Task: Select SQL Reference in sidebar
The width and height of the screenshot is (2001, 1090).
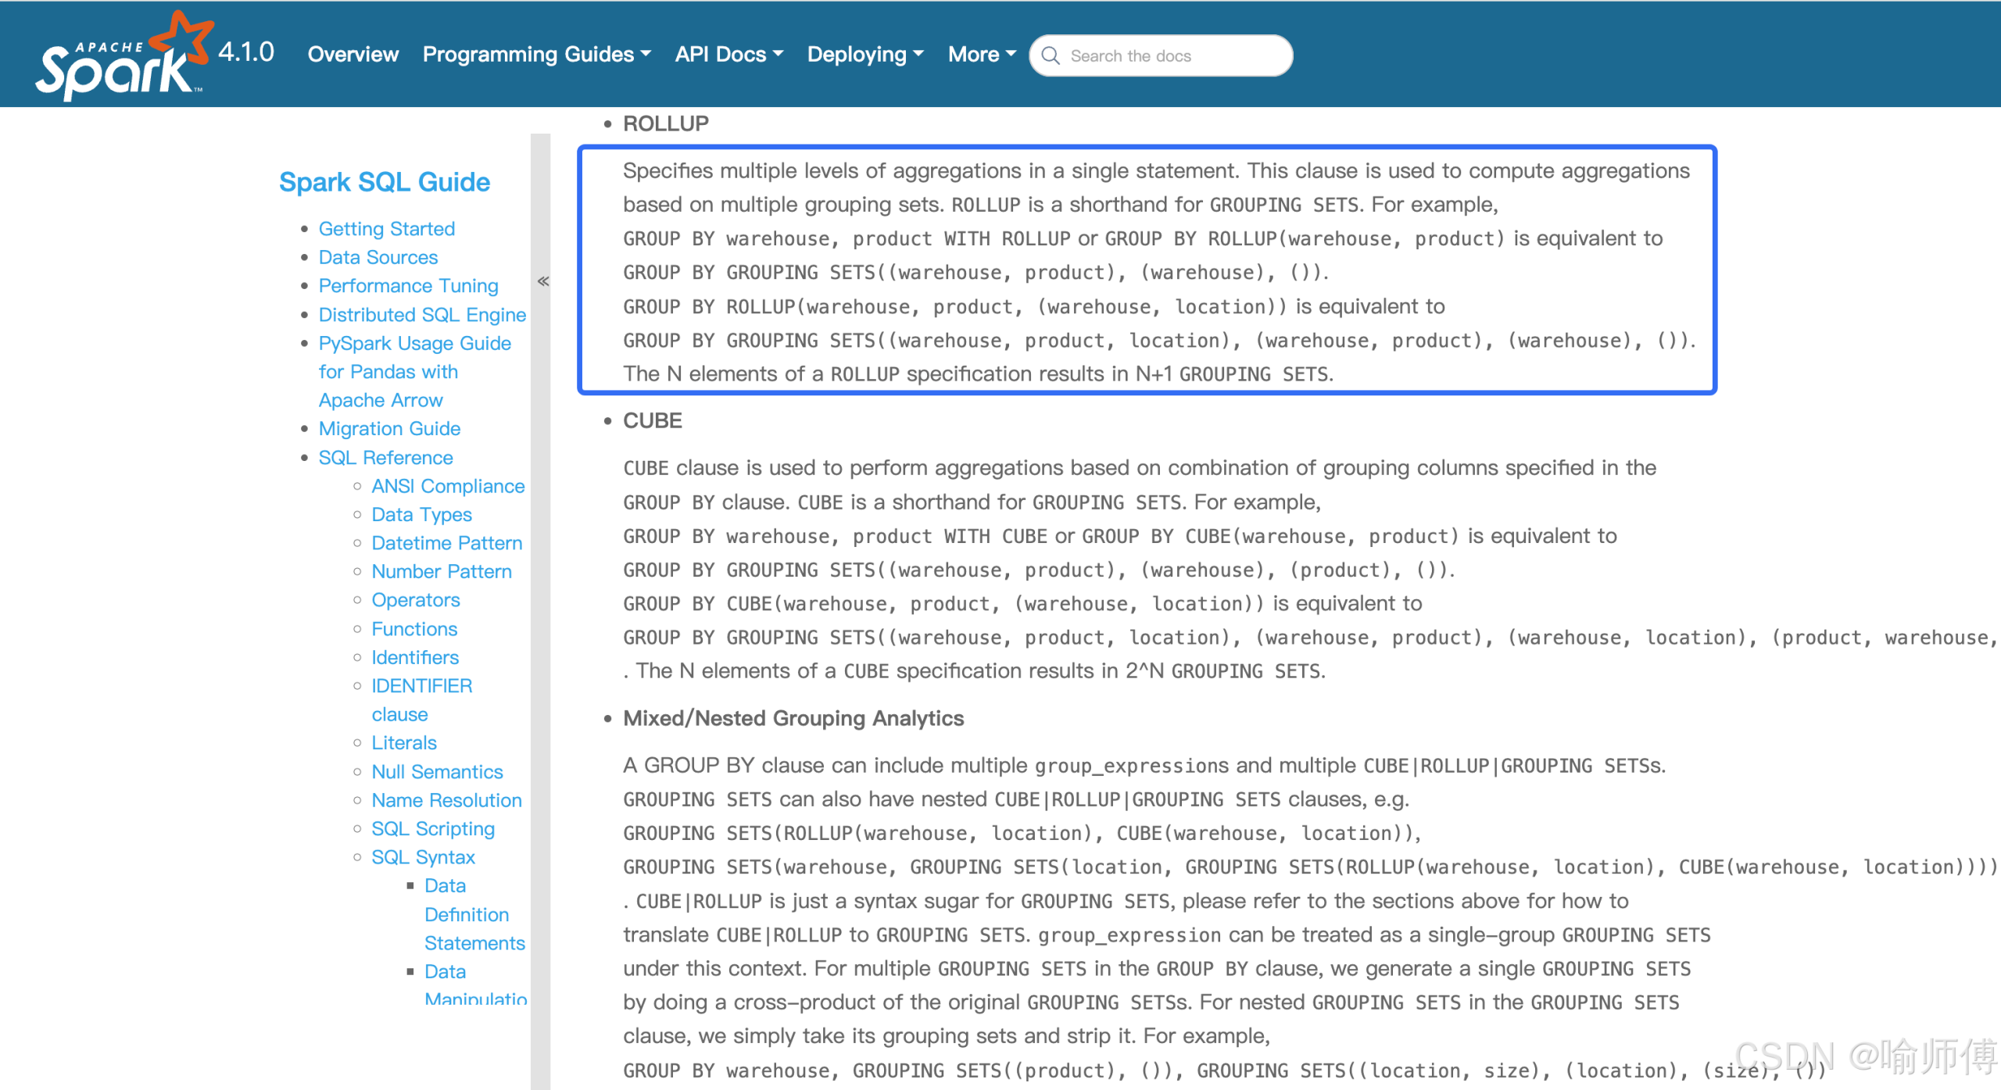Action: point(385,458)
